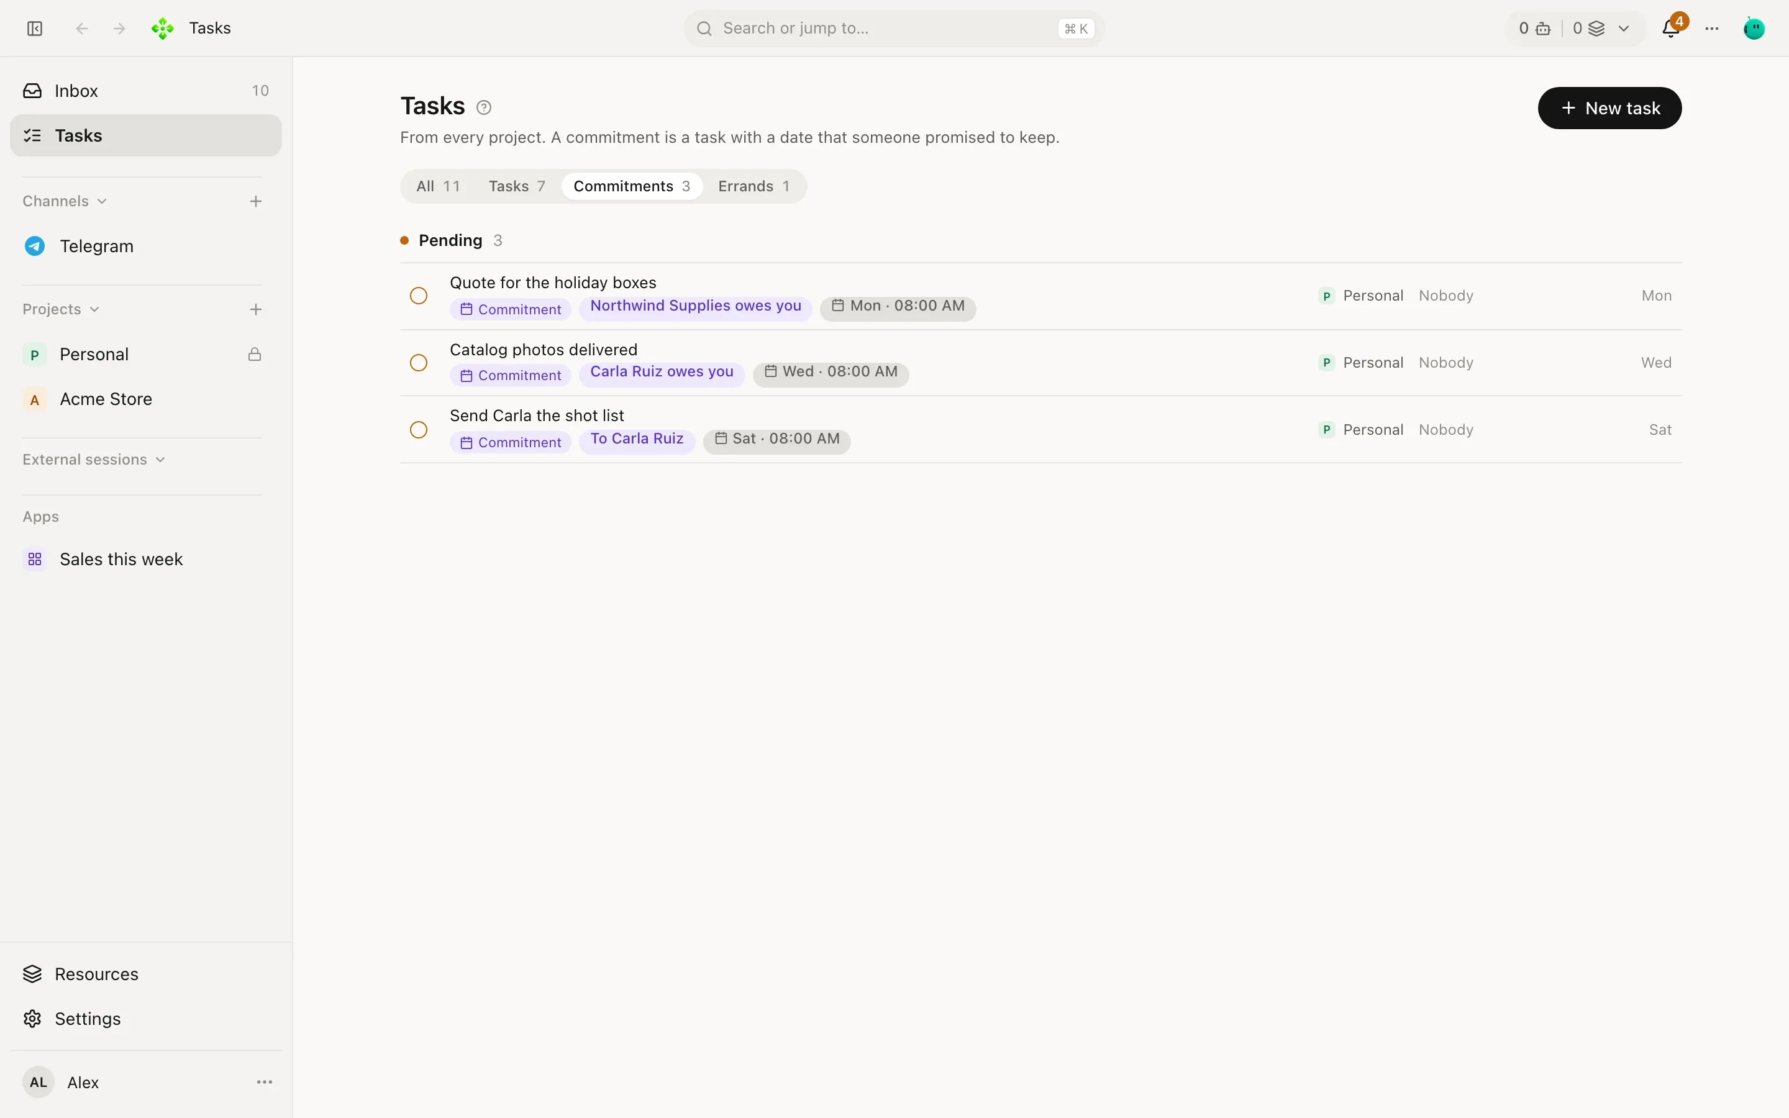Open Settings page
Screen dimensions: 1789x1118
pos(145,1018)
